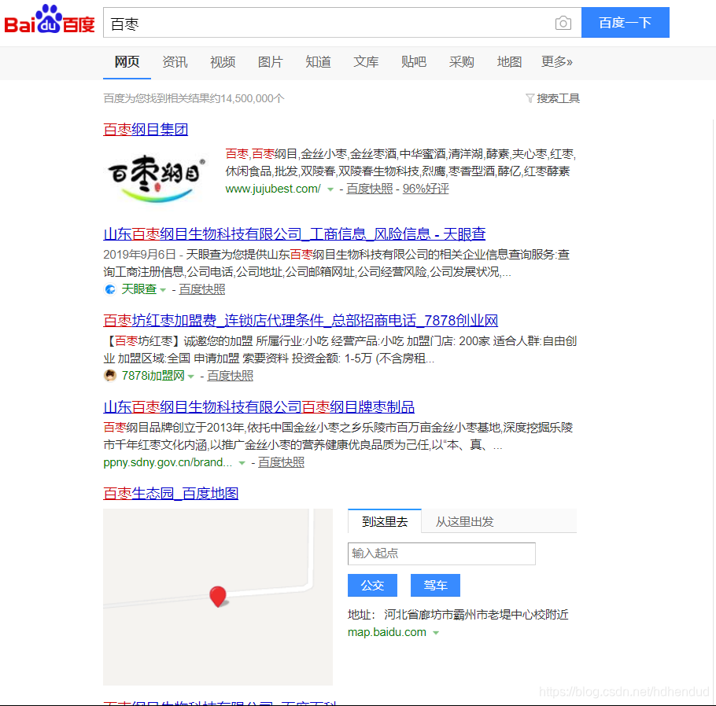The height and width of the screenshot is (706, 716).
Task: Open the 采购 tab
Action: [462, 61]
